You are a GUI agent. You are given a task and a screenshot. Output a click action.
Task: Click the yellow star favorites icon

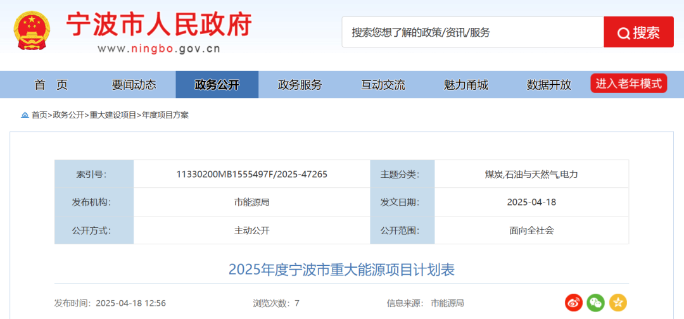[x=617, y=303]
